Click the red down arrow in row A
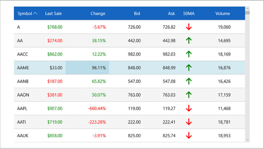 coord(188,27)
